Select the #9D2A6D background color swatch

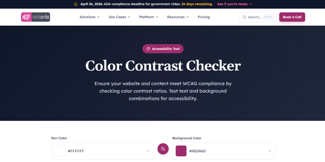[x=181, y=151]
